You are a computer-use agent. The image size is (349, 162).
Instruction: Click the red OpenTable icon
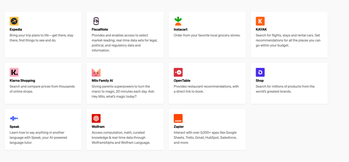[178, 72]
